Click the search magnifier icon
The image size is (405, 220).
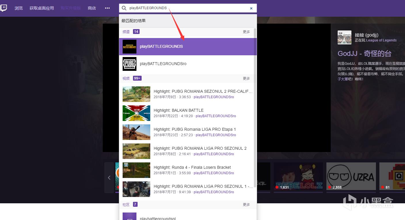point(124,8)
